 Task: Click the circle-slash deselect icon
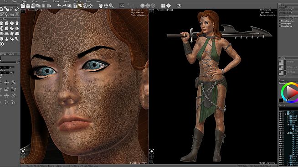click(x=85, y=6)
